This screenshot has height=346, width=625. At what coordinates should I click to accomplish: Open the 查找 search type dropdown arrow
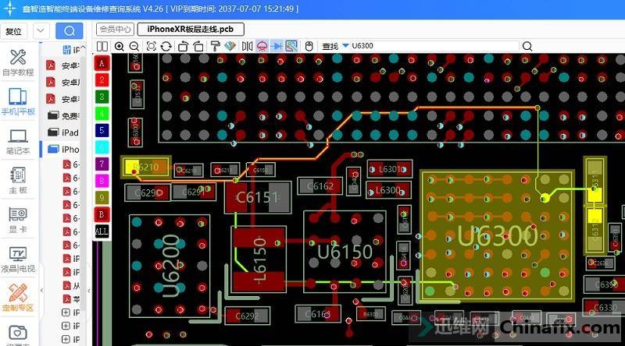[345, 47]
